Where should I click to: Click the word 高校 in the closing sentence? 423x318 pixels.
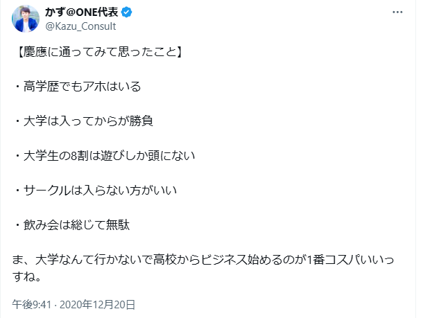tap(169, 260)
